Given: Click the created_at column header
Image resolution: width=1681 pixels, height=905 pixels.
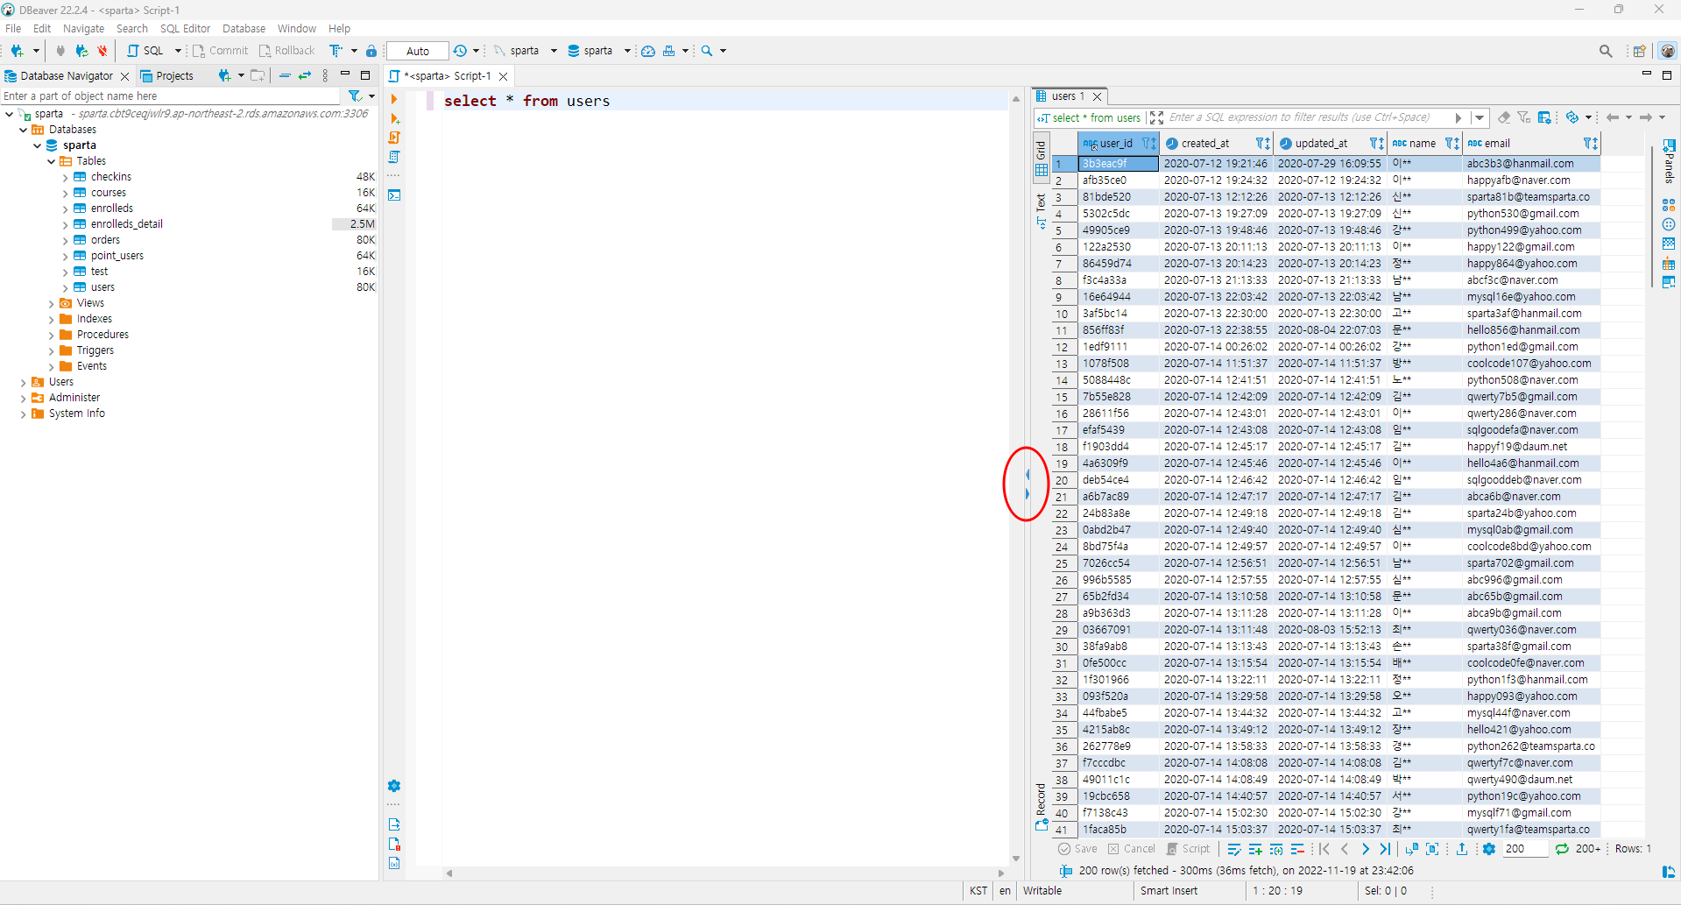Looking at the screenshot, I should 1217,144.
